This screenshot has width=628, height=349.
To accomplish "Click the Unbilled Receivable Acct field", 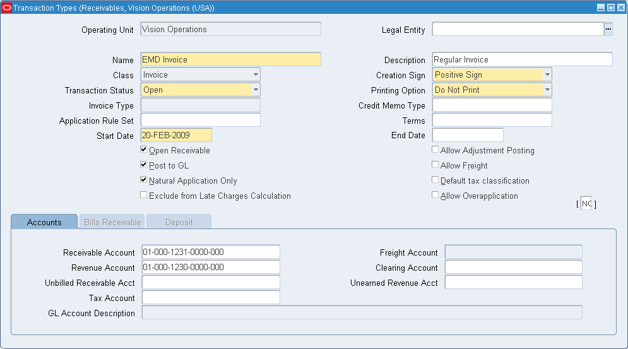I will tap(211, 283).
